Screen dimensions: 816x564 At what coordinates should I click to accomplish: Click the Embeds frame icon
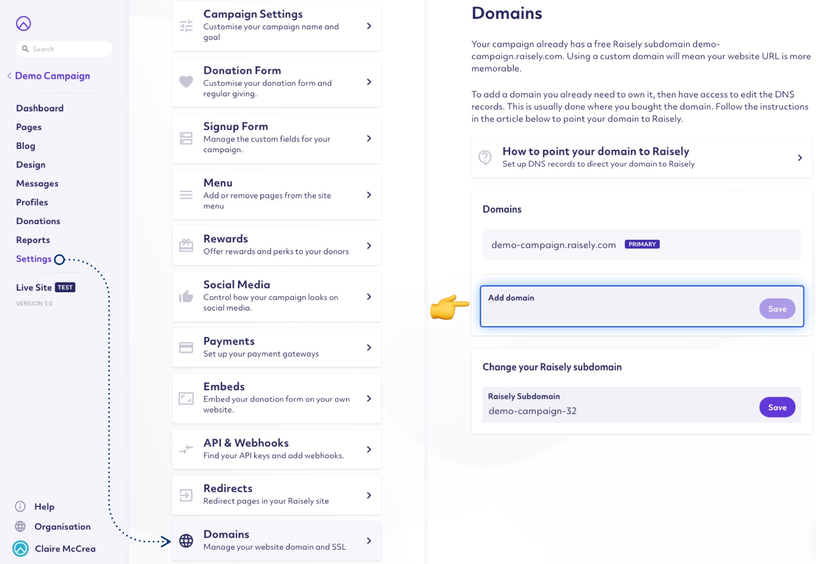pyautogui.click(x=186, y=399)
